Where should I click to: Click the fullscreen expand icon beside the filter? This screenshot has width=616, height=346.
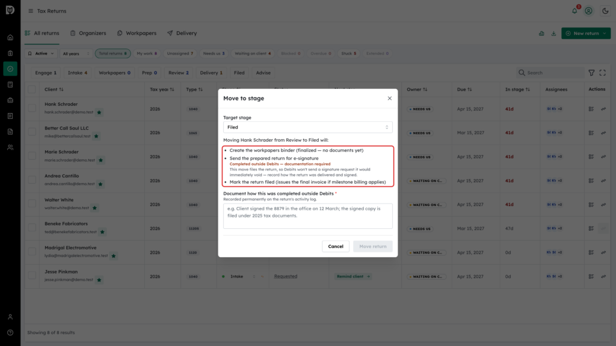(603, 73)
